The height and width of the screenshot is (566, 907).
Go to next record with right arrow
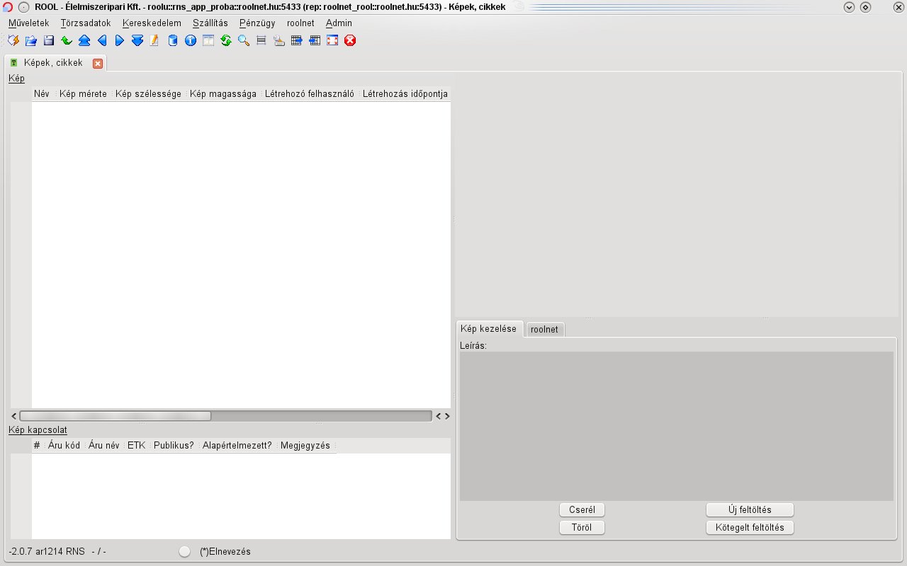(120, 41)
